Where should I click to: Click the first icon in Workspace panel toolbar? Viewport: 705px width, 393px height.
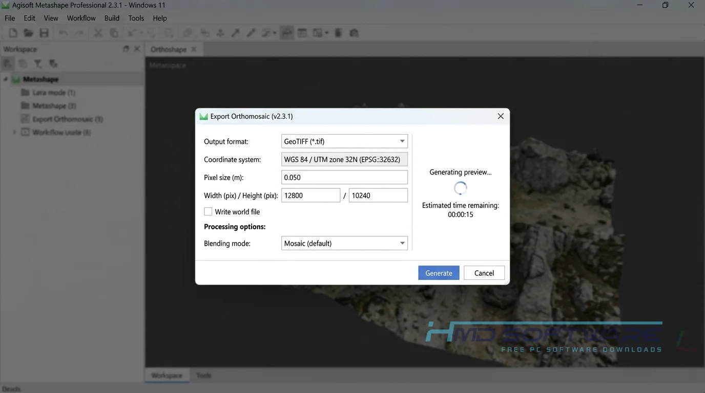[x=8, y=63]
